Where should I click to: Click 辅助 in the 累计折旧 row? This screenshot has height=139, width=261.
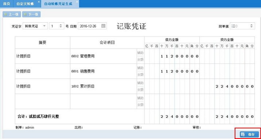pos(140,83)
